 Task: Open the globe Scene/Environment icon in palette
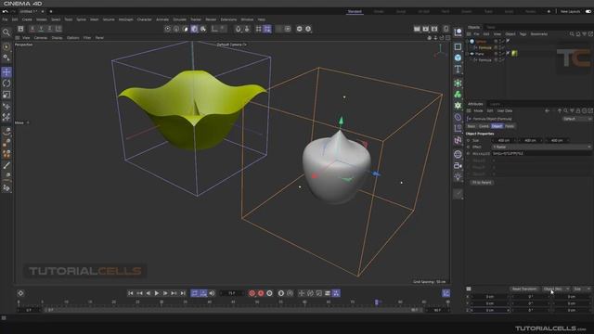(458, 154)
